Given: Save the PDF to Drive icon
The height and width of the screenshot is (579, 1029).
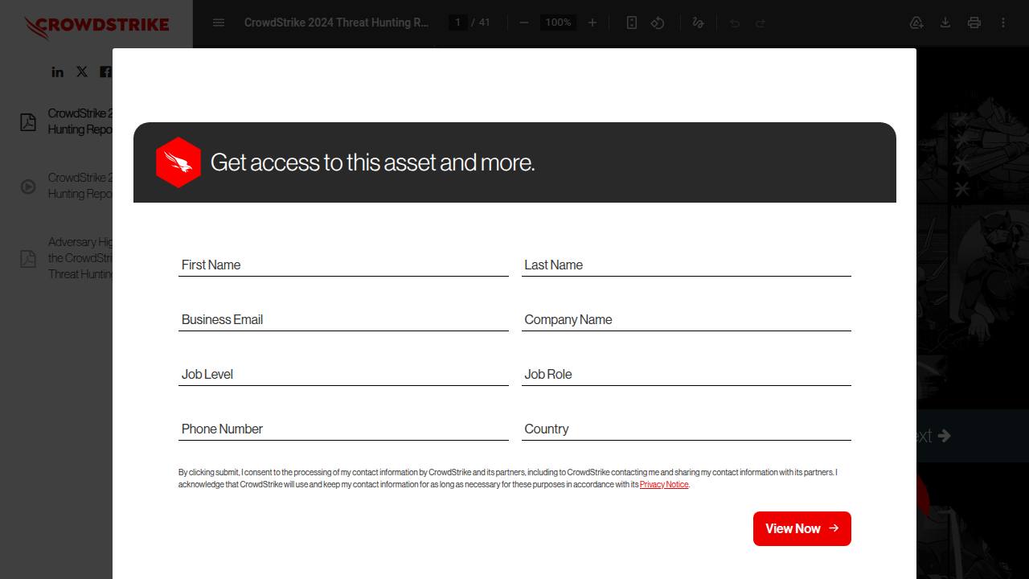Looking at the screenshot, I should pos(916,23).
